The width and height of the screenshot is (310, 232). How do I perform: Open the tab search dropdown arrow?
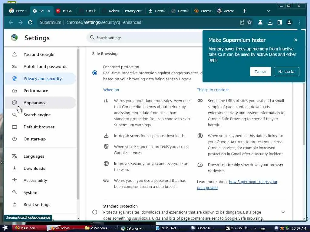point(268,11)
